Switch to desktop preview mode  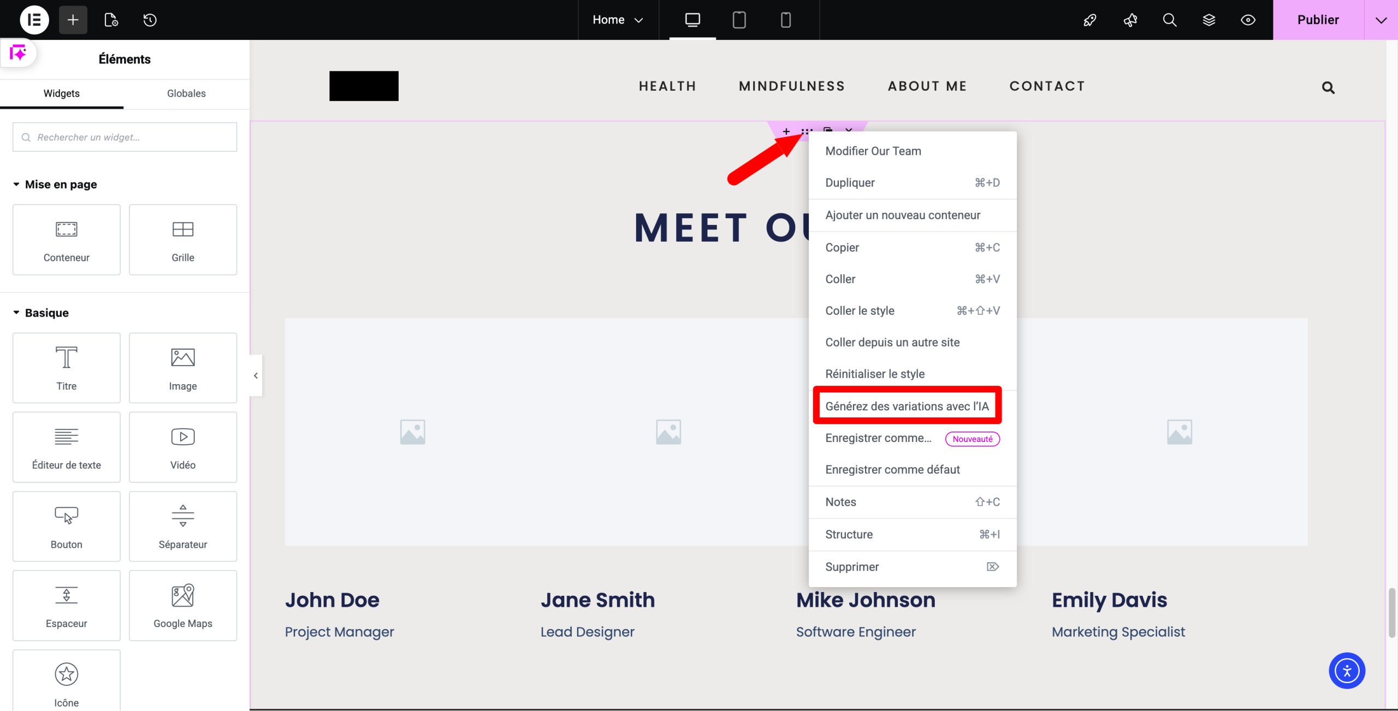click(x=692, y=20)
